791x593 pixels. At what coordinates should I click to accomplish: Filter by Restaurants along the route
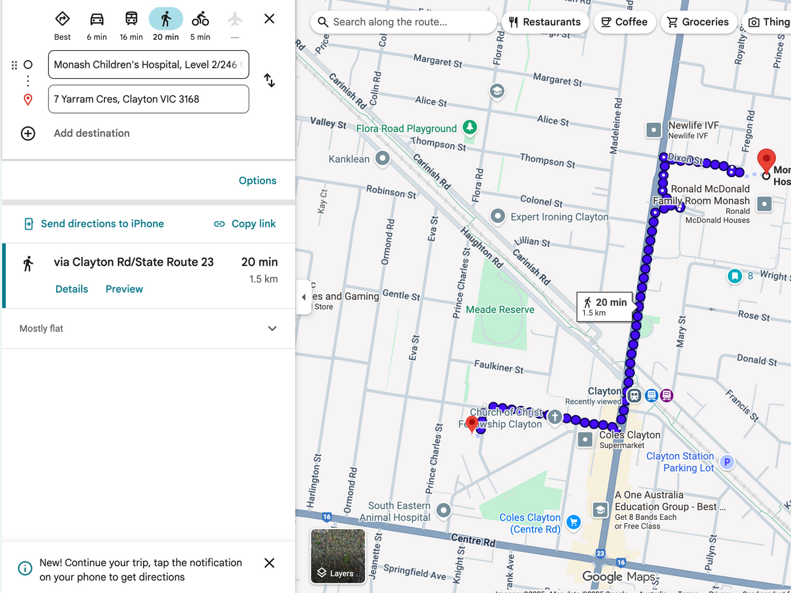point(545,22)
